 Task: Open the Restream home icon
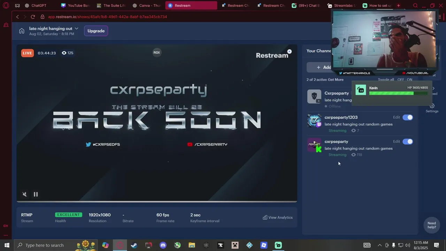point(22,31)
